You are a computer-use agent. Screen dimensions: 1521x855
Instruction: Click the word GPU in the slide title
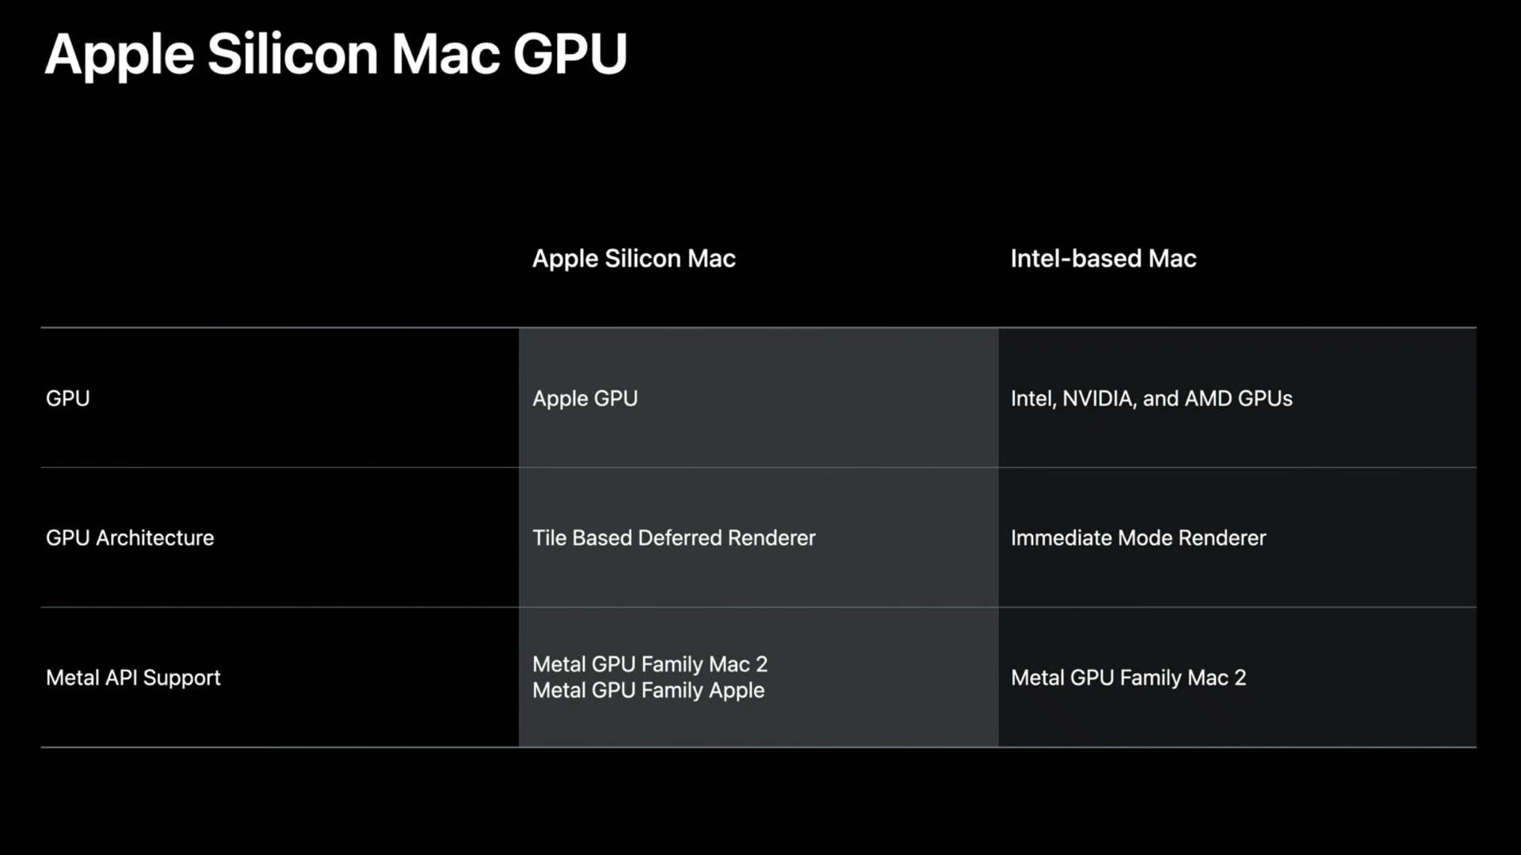pyautogui.click(x=570, y=55)
